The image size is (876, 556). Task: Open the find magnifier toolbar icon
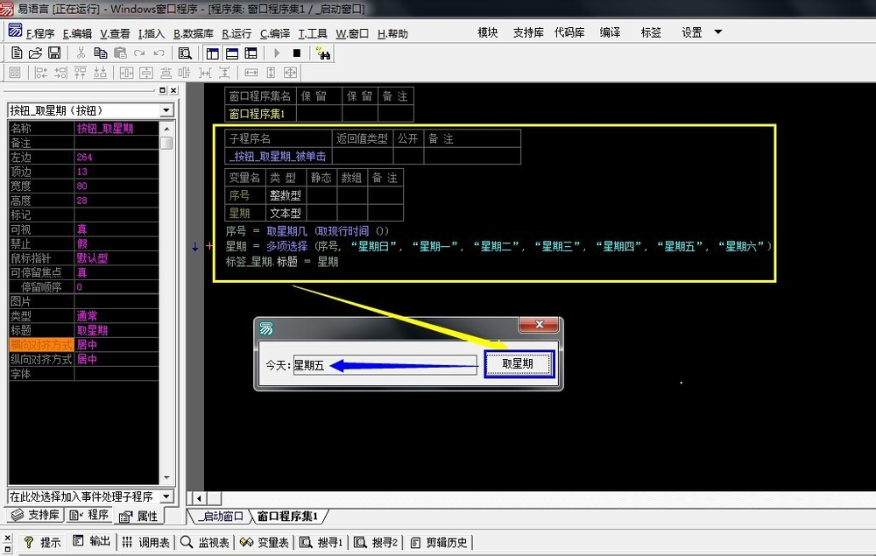coord(185,53)
